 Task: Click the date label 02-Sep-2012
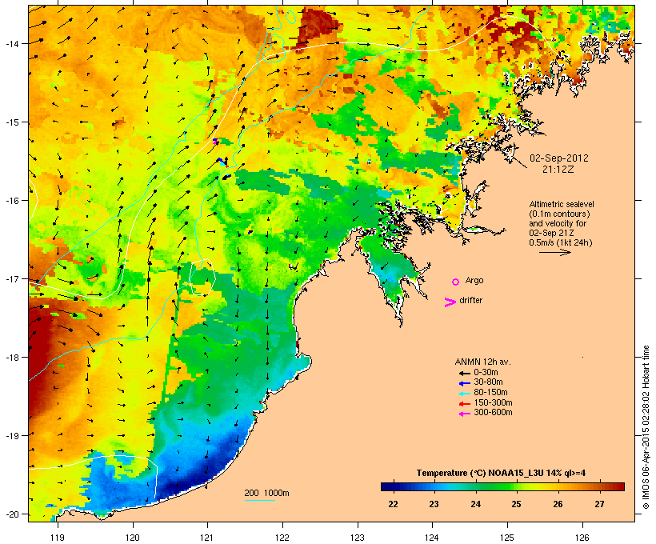[x=559, y=158]
